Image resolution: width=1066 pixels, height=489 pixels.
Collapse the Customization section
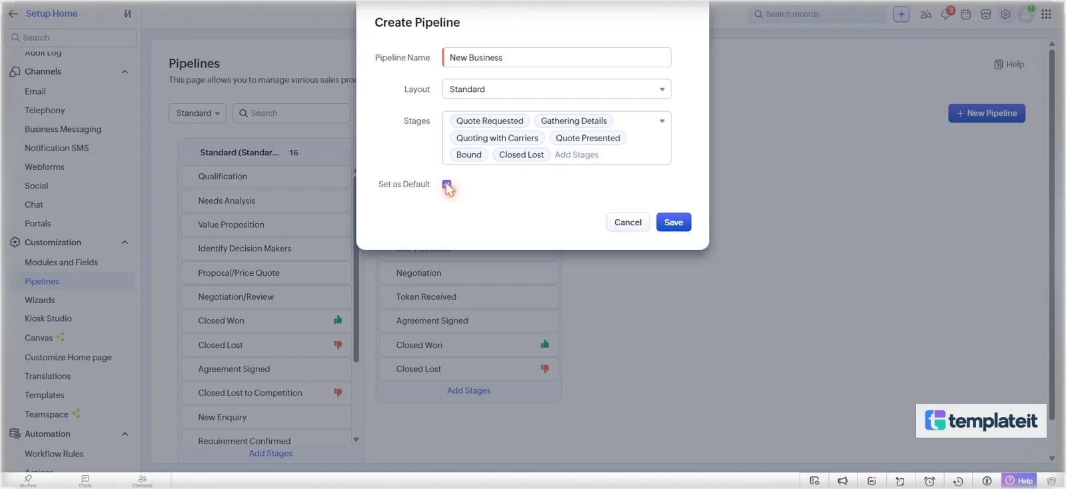125,243
